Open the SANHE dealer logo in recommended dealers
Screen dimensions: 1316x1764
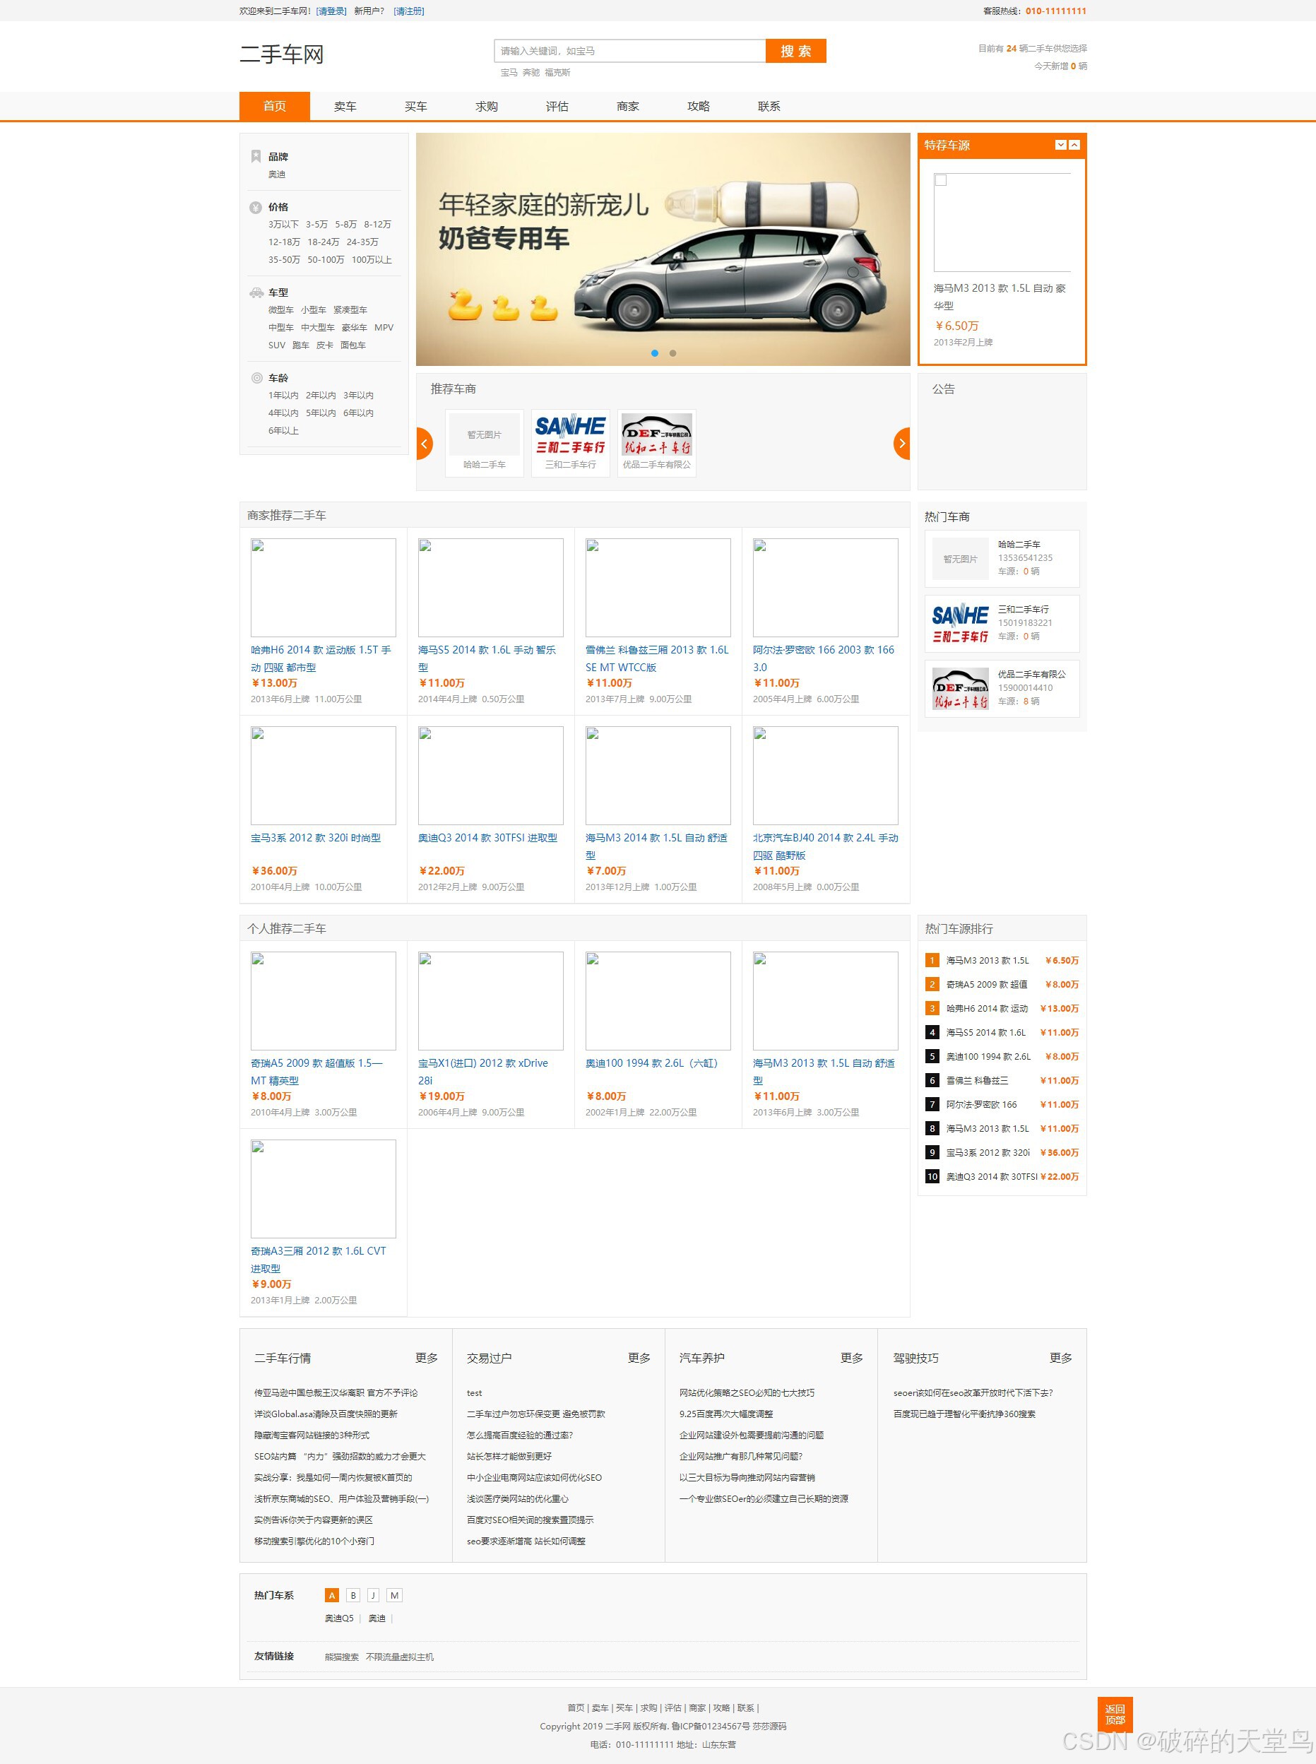(x=569, y=435)
